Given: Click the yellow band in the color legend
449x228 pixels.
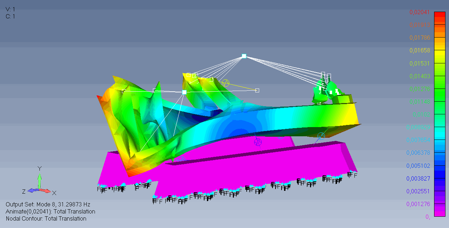Looking at the screenshot, I should point(440,53).
